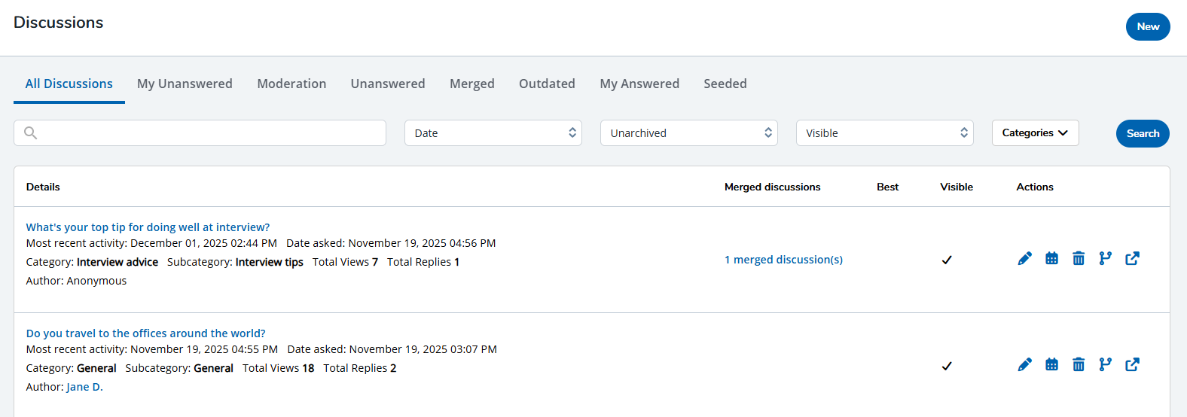Switch to the Moderation tab
1187x417 pixels.
point(291,84)
